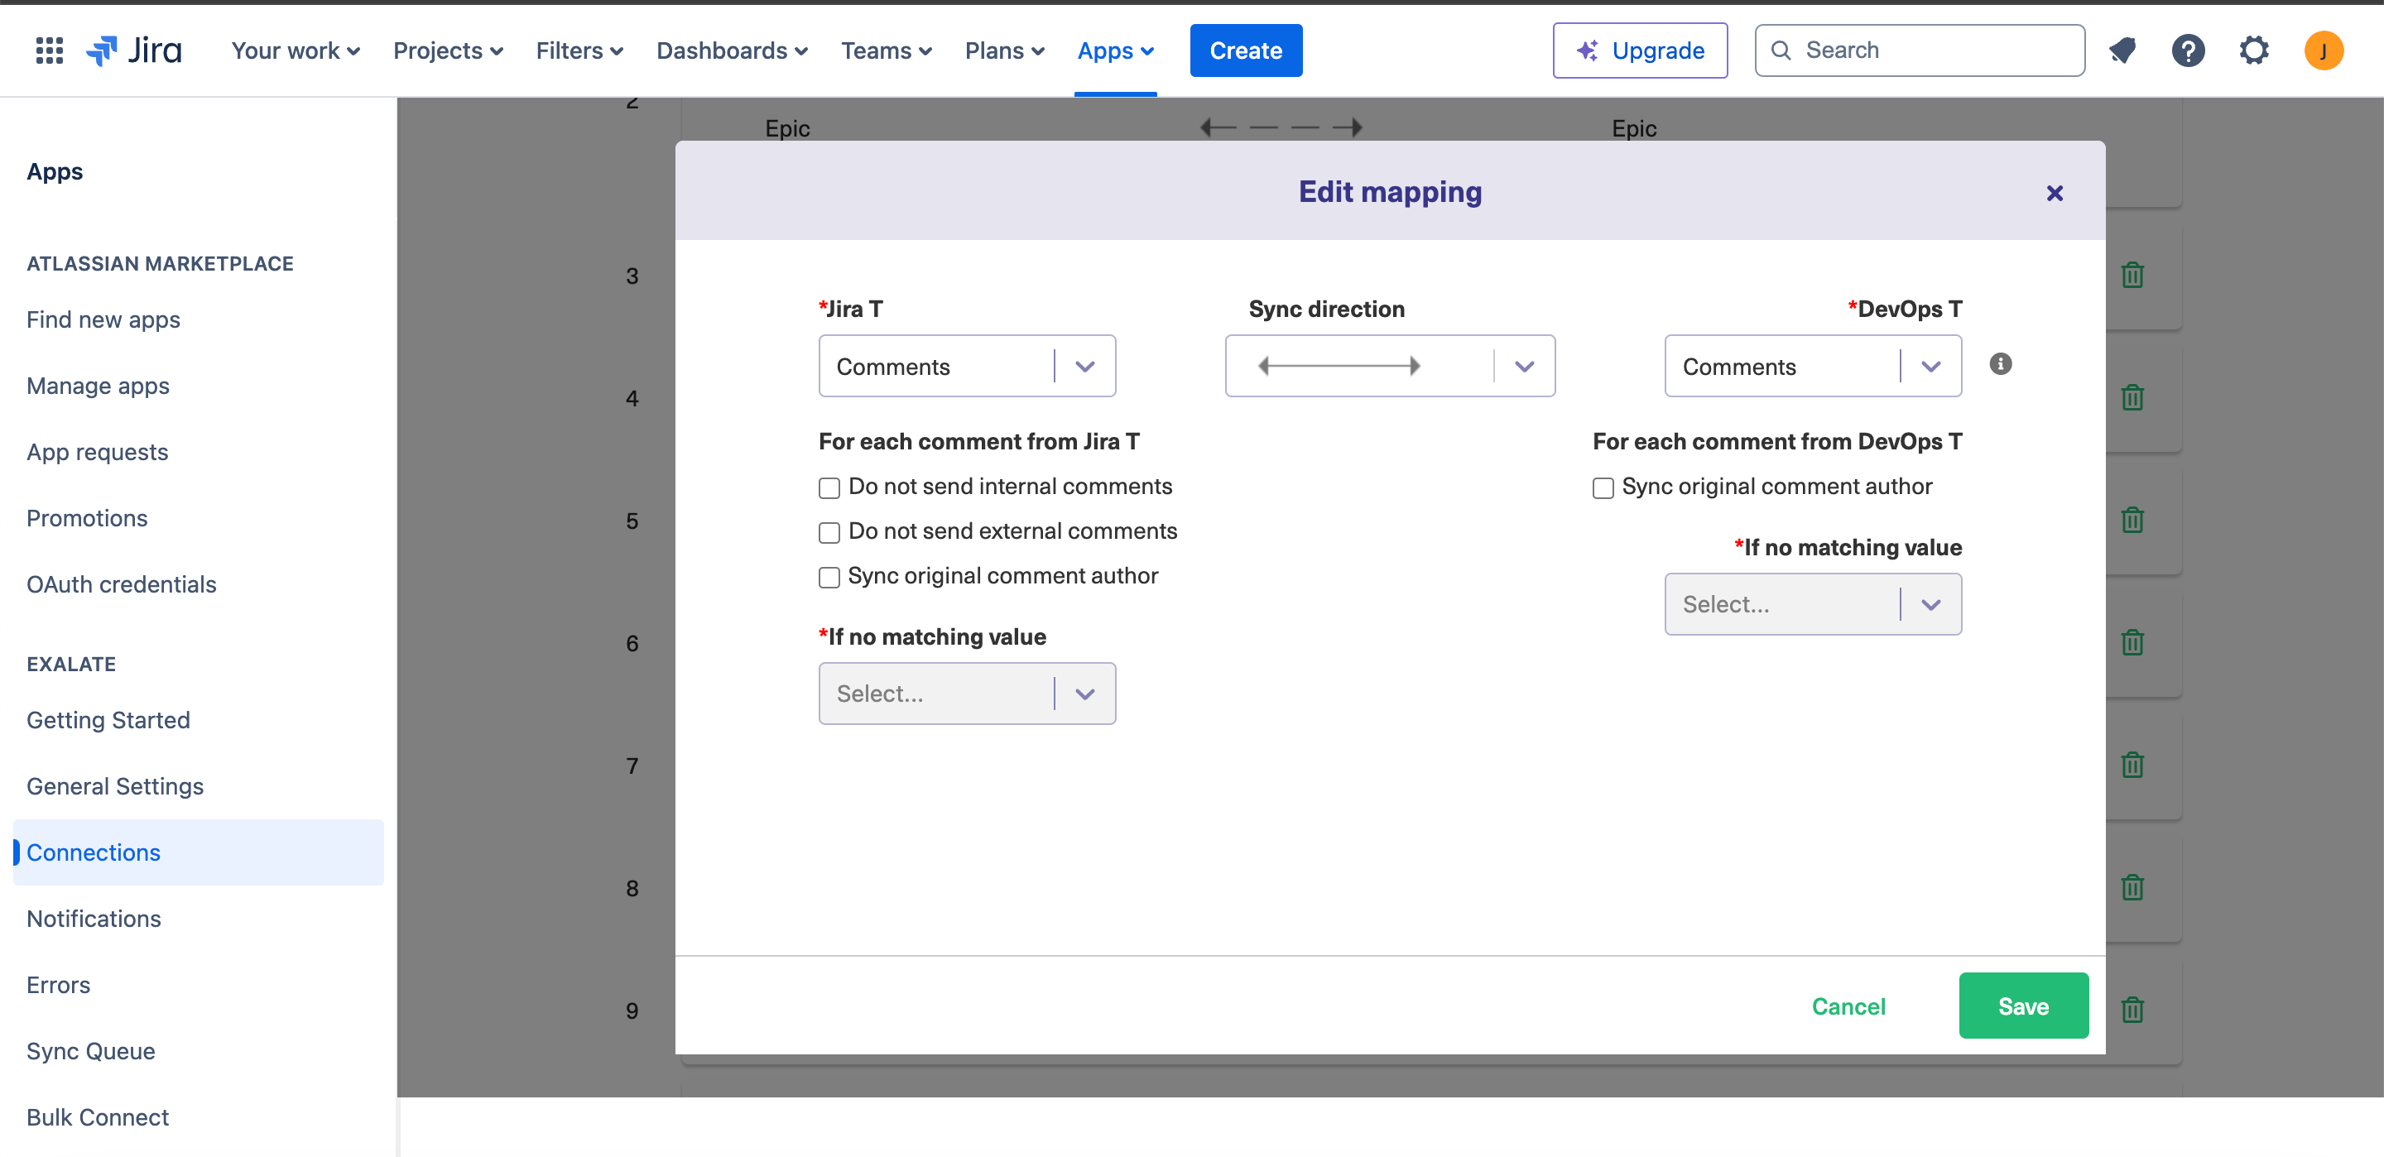The image size is (2384, 1157).
Task: Delete mapping row 6 with trash icon
Action: (x=2132, y=642)
